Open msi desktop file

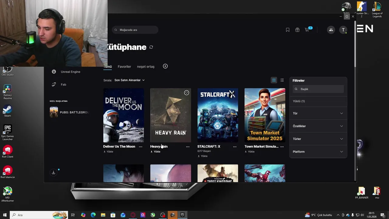pos(377,193)
